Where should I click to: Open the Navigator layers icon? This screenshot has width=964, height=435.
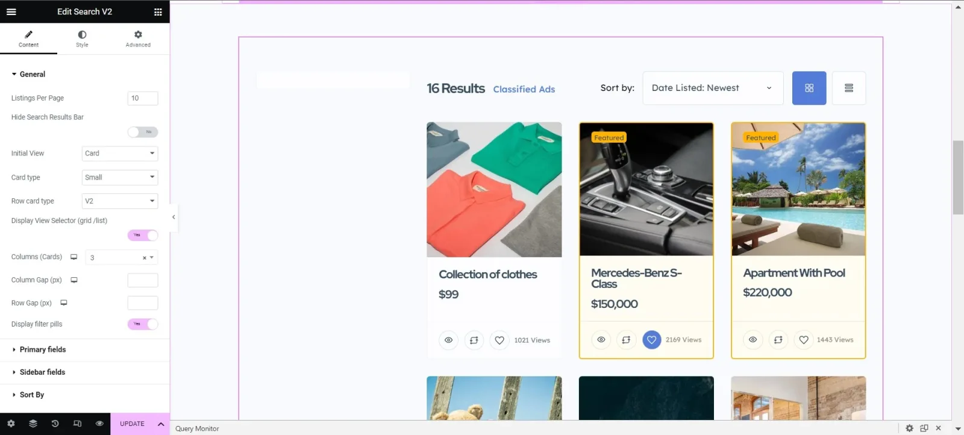[x=33, y=424]
